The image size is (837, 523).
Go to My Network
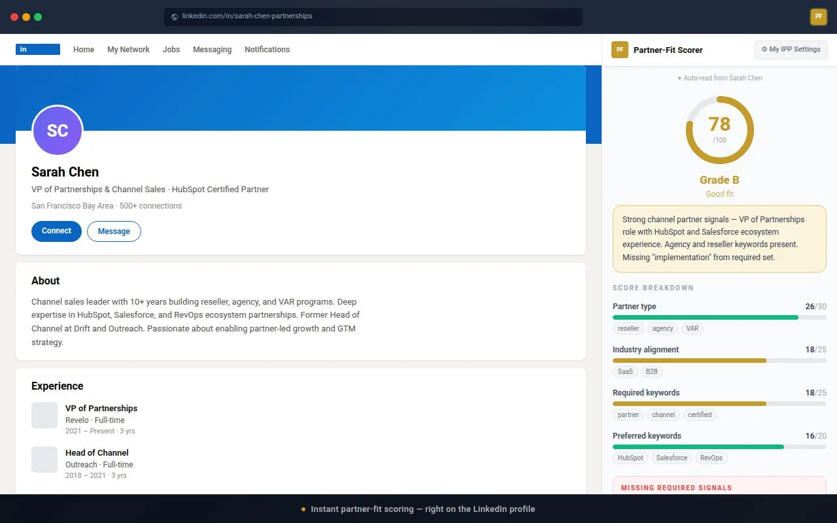click(128, 50)
